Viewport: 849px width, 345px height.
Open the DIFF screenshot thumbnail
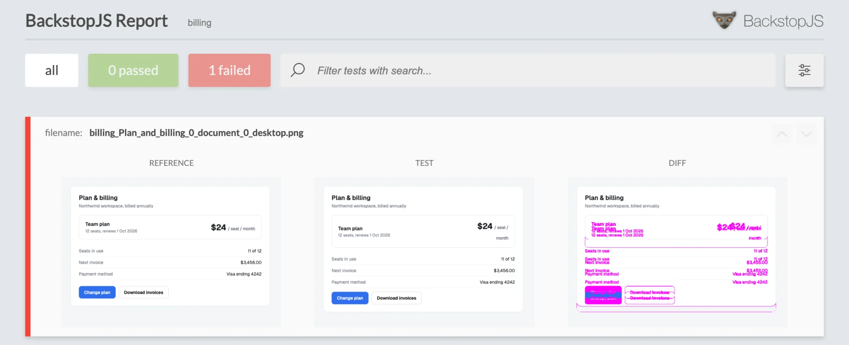pos(677,252)
